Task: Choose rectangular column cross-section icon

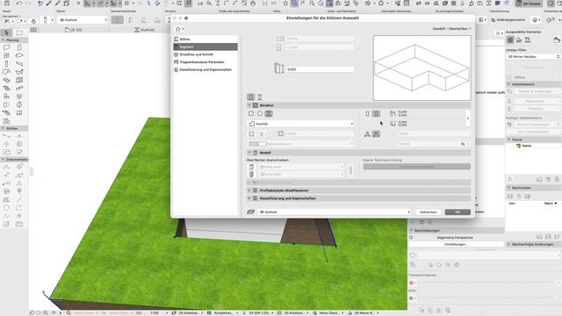Action: [251, 113]
